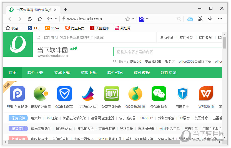Click hot search office2003免费版下载
This screenshot has height=148, width=231.
pyautogui.click(x=195, y=62)
